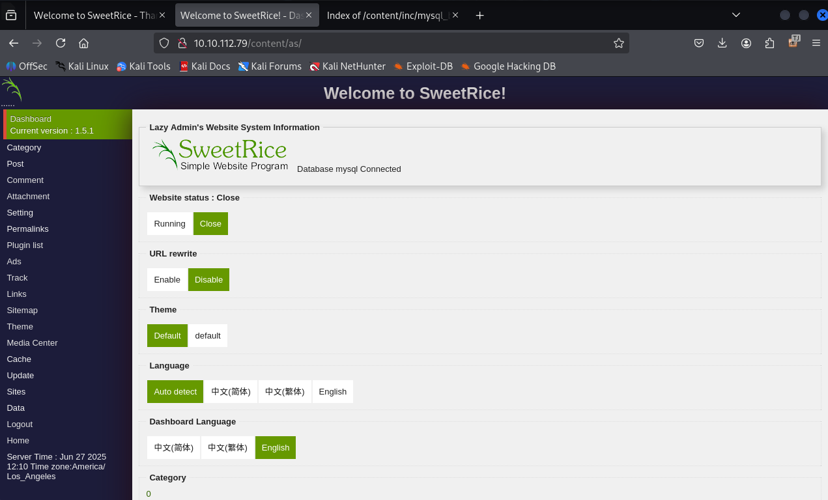Expand the list all tabs dropdown arrow
This screenshot has width=828, height=500.
coord(736,15)
